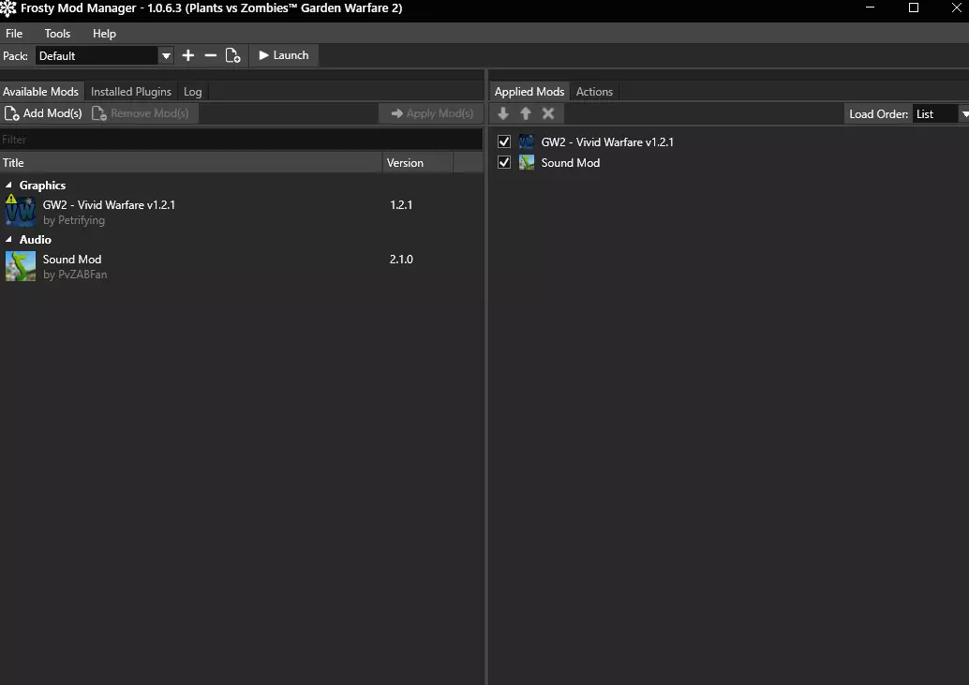The width and height of the screenshot is (969, 685).
Task: Disable GW2 - Vivid Warfare v1.2.1 checkbox
Action: (504, 142)
